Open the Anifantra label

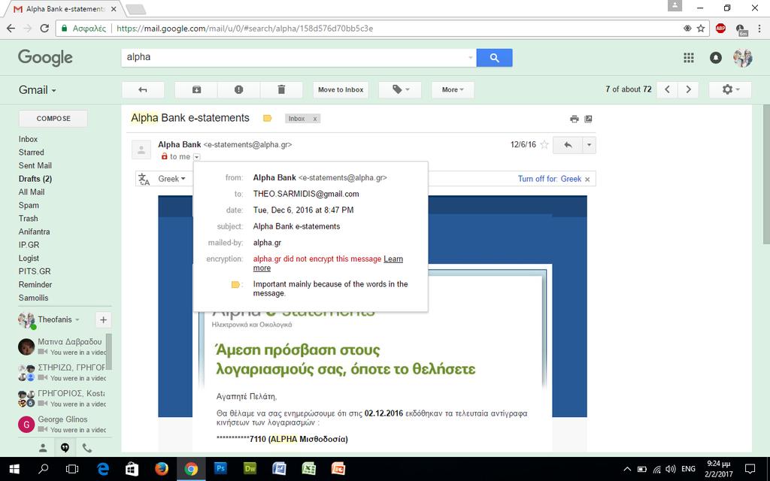(x=35, y=232)
